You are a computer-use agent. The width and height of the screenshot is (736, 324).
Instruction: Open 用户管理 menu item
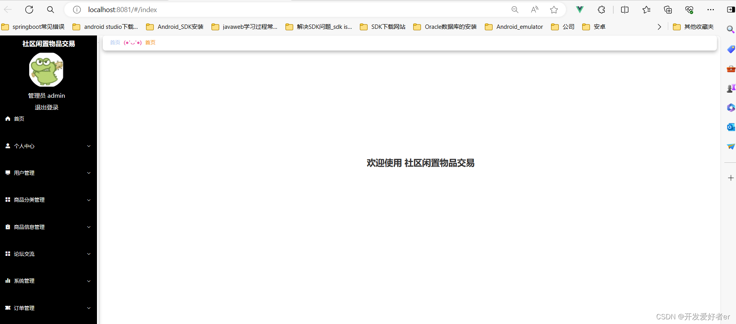48,173
